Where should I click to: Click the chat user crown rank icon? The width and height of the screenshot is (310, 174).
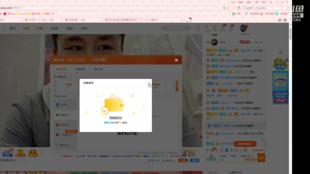[x=208, y=42]
